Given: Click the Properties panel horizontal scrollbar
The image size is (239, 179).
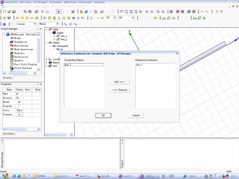Looking at the screenshot, I should click(x=21, y=129).
